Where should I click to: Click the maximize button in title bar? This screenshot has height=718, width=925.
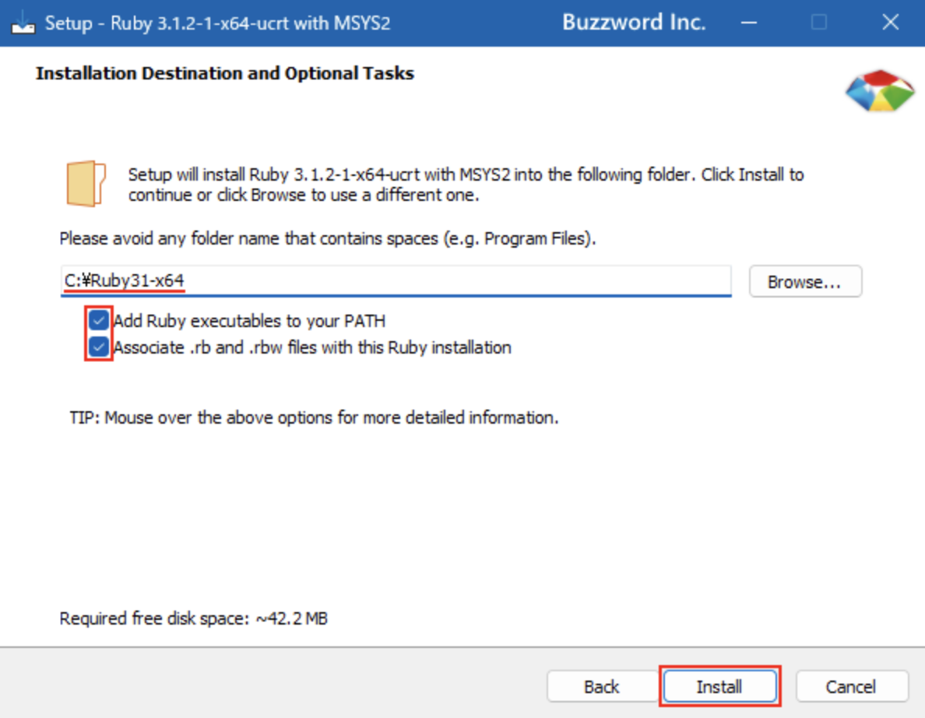pyautogui.click(x=819, y=22)
